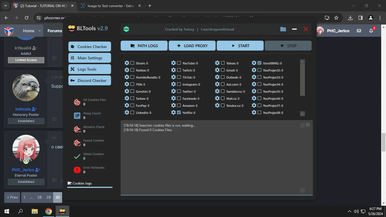The width and height of the screenshot is (386, 217).
Task: Click ImKoala's koala avatar thumbnail
Action: tap(26, 88)
